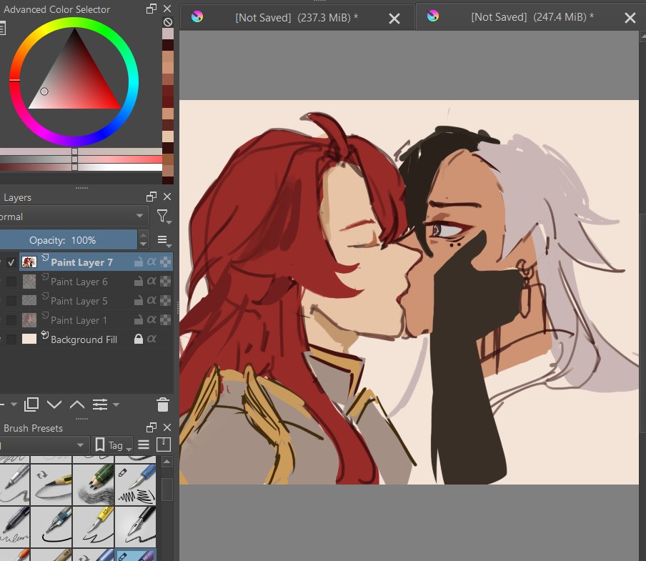Select the yellow ink pen brush preset
This screenshot has height=561, width=646.
pos(94,527)
